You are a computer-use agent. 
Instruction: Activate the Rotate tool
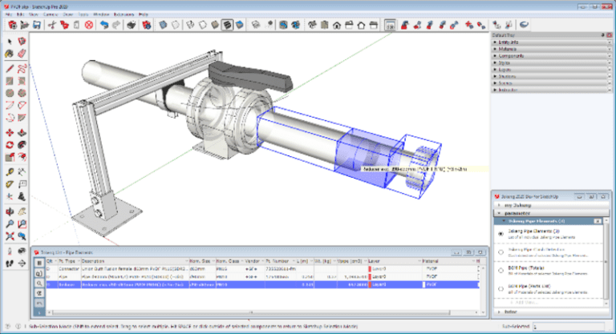click(x=10, y=145)
